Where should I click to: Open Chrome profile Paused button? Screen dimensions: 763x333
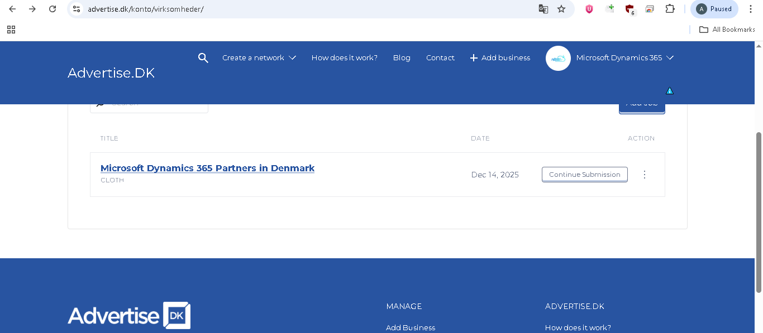pyautogui.click(x=714, y=9)
